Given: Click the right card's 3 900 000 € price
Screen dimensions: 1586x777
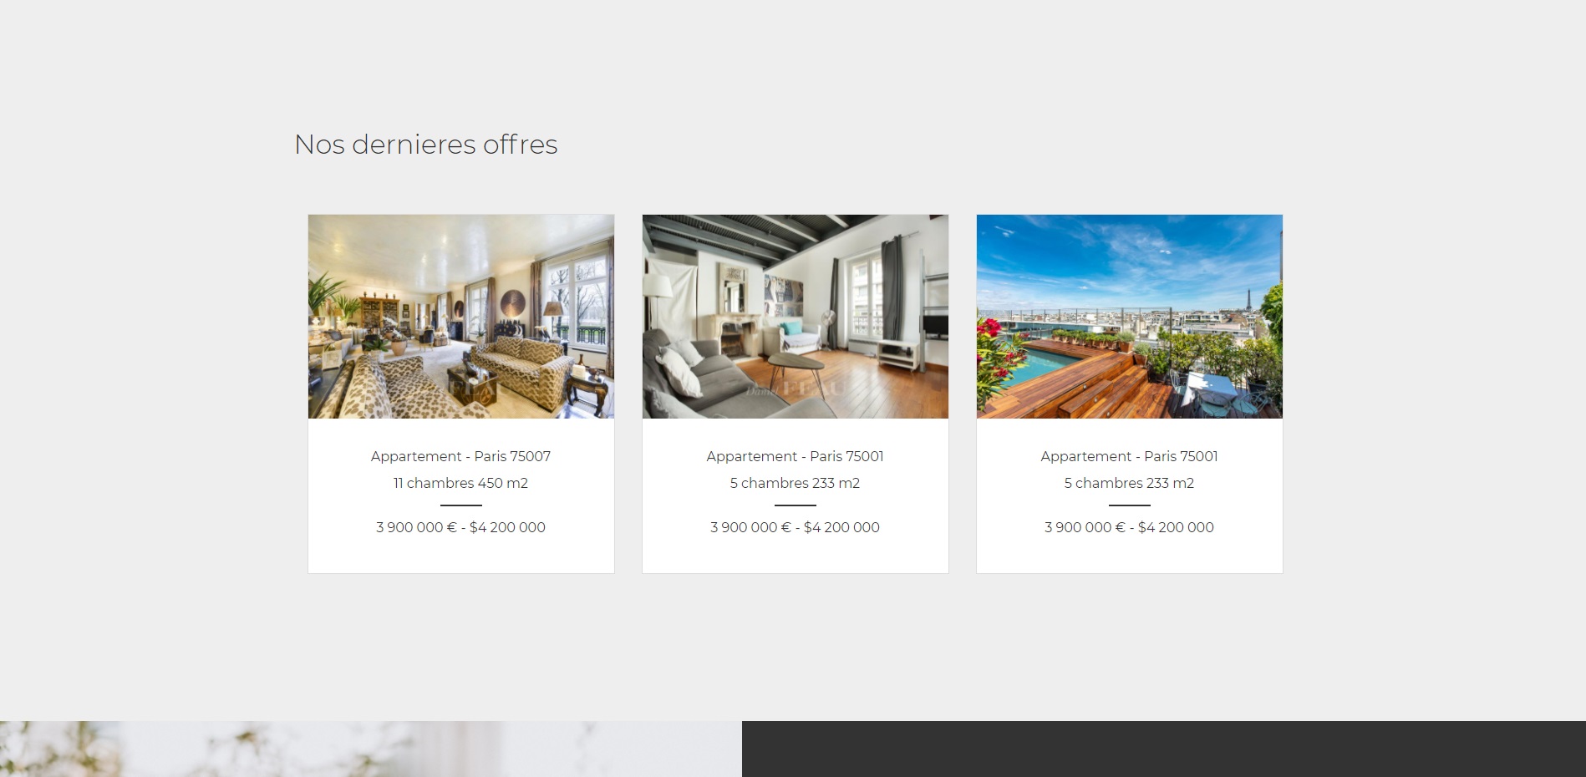Looking at the screenshot, I should tap(1085, 527).
